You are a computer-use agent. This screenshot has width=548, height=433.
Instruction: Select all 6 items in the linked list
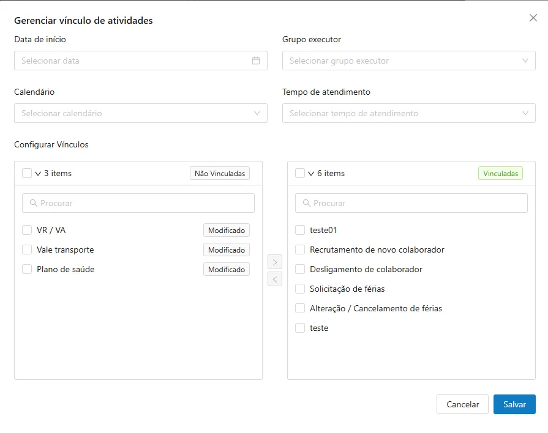(300, 173)
